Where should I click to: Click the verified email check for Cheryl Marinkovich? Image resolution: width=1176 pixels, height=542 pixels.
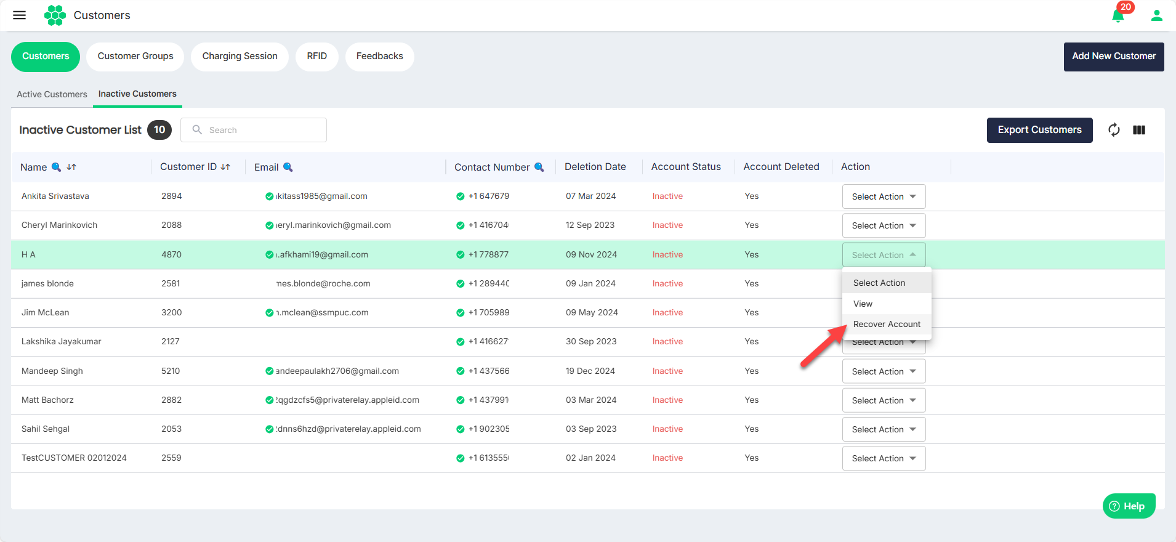[269, 225]
